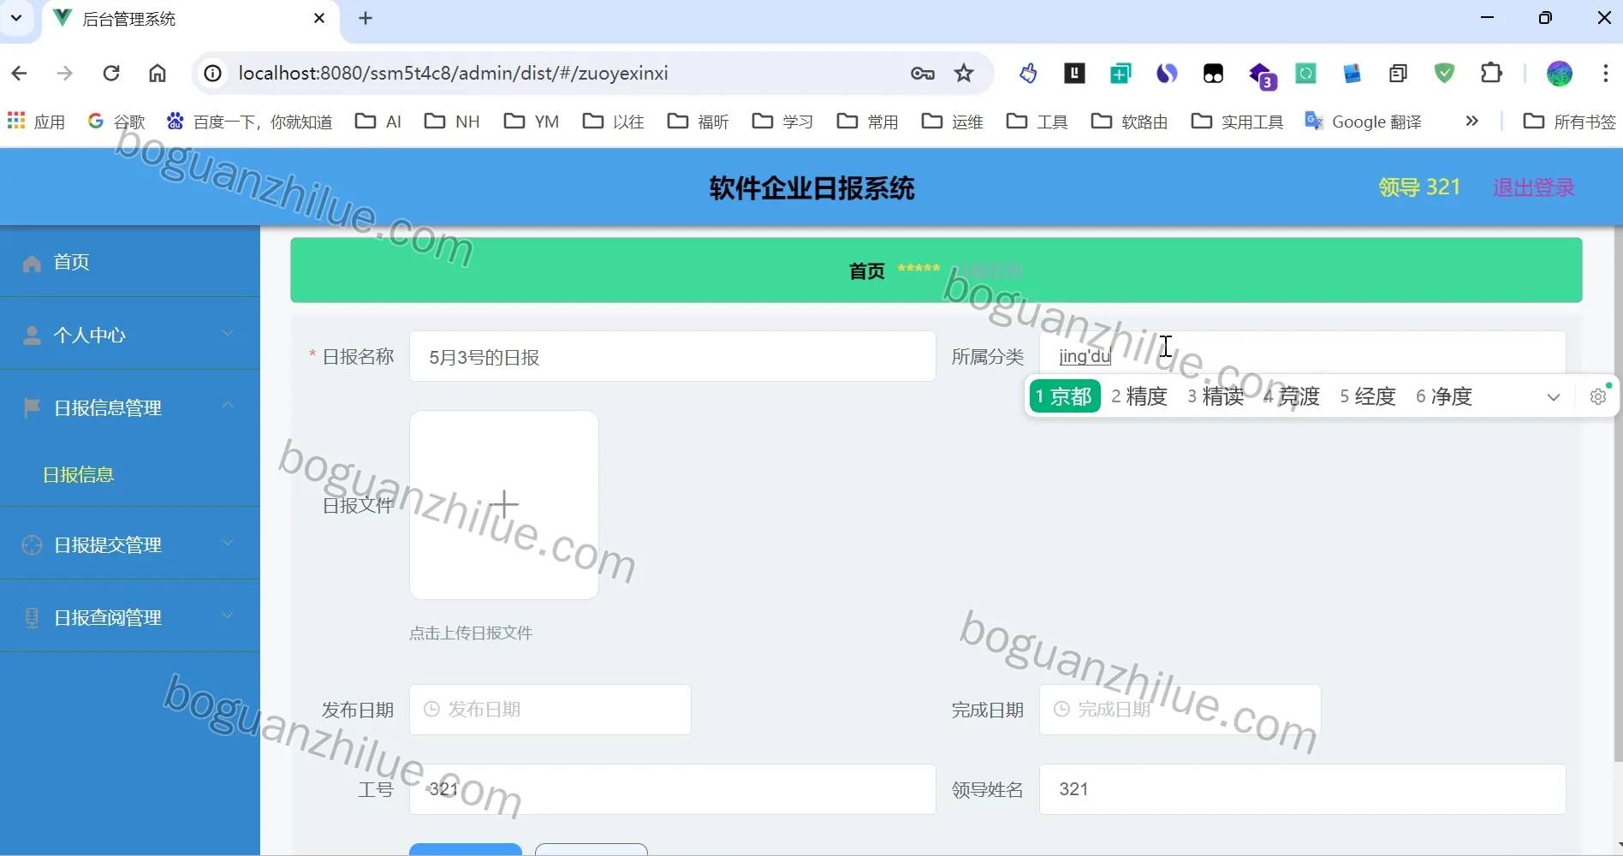Image resolution: width=1623 pixels, height=856 pixels.
Task: Open the 完成日期 date picker
Action: [x=1180, y=710]
